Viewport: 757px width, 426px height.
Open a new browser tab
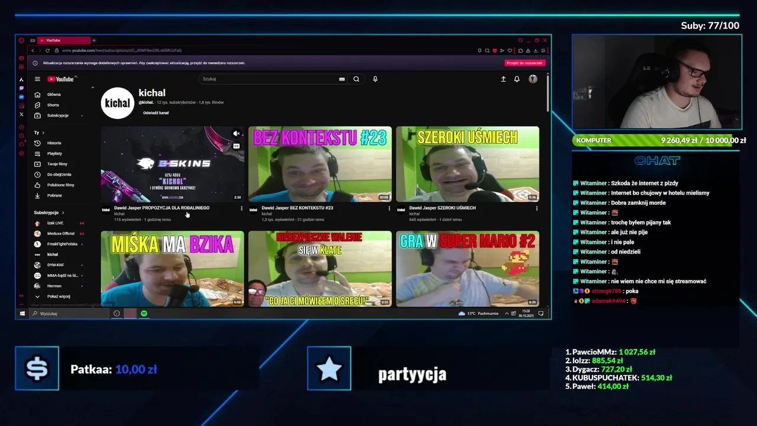(94, 40)
